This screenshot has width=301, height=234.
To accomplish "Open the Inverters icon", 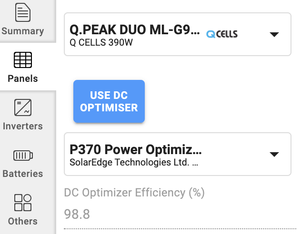I will click(23, 107).
